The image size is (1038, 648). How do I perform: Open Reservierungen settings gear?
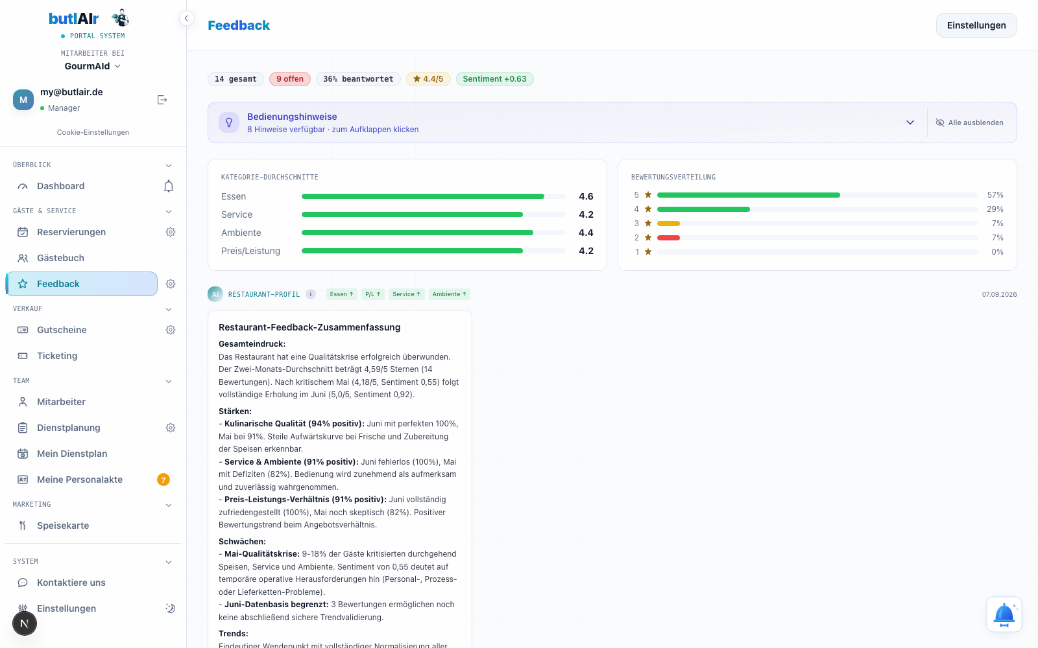pyautogui.click(x=171, y=232)
